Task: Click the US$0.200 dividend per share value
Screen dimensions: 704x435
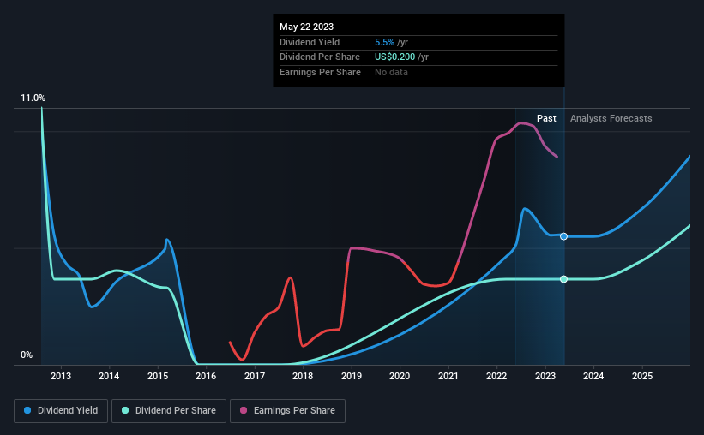Action: tap(395, 57)
